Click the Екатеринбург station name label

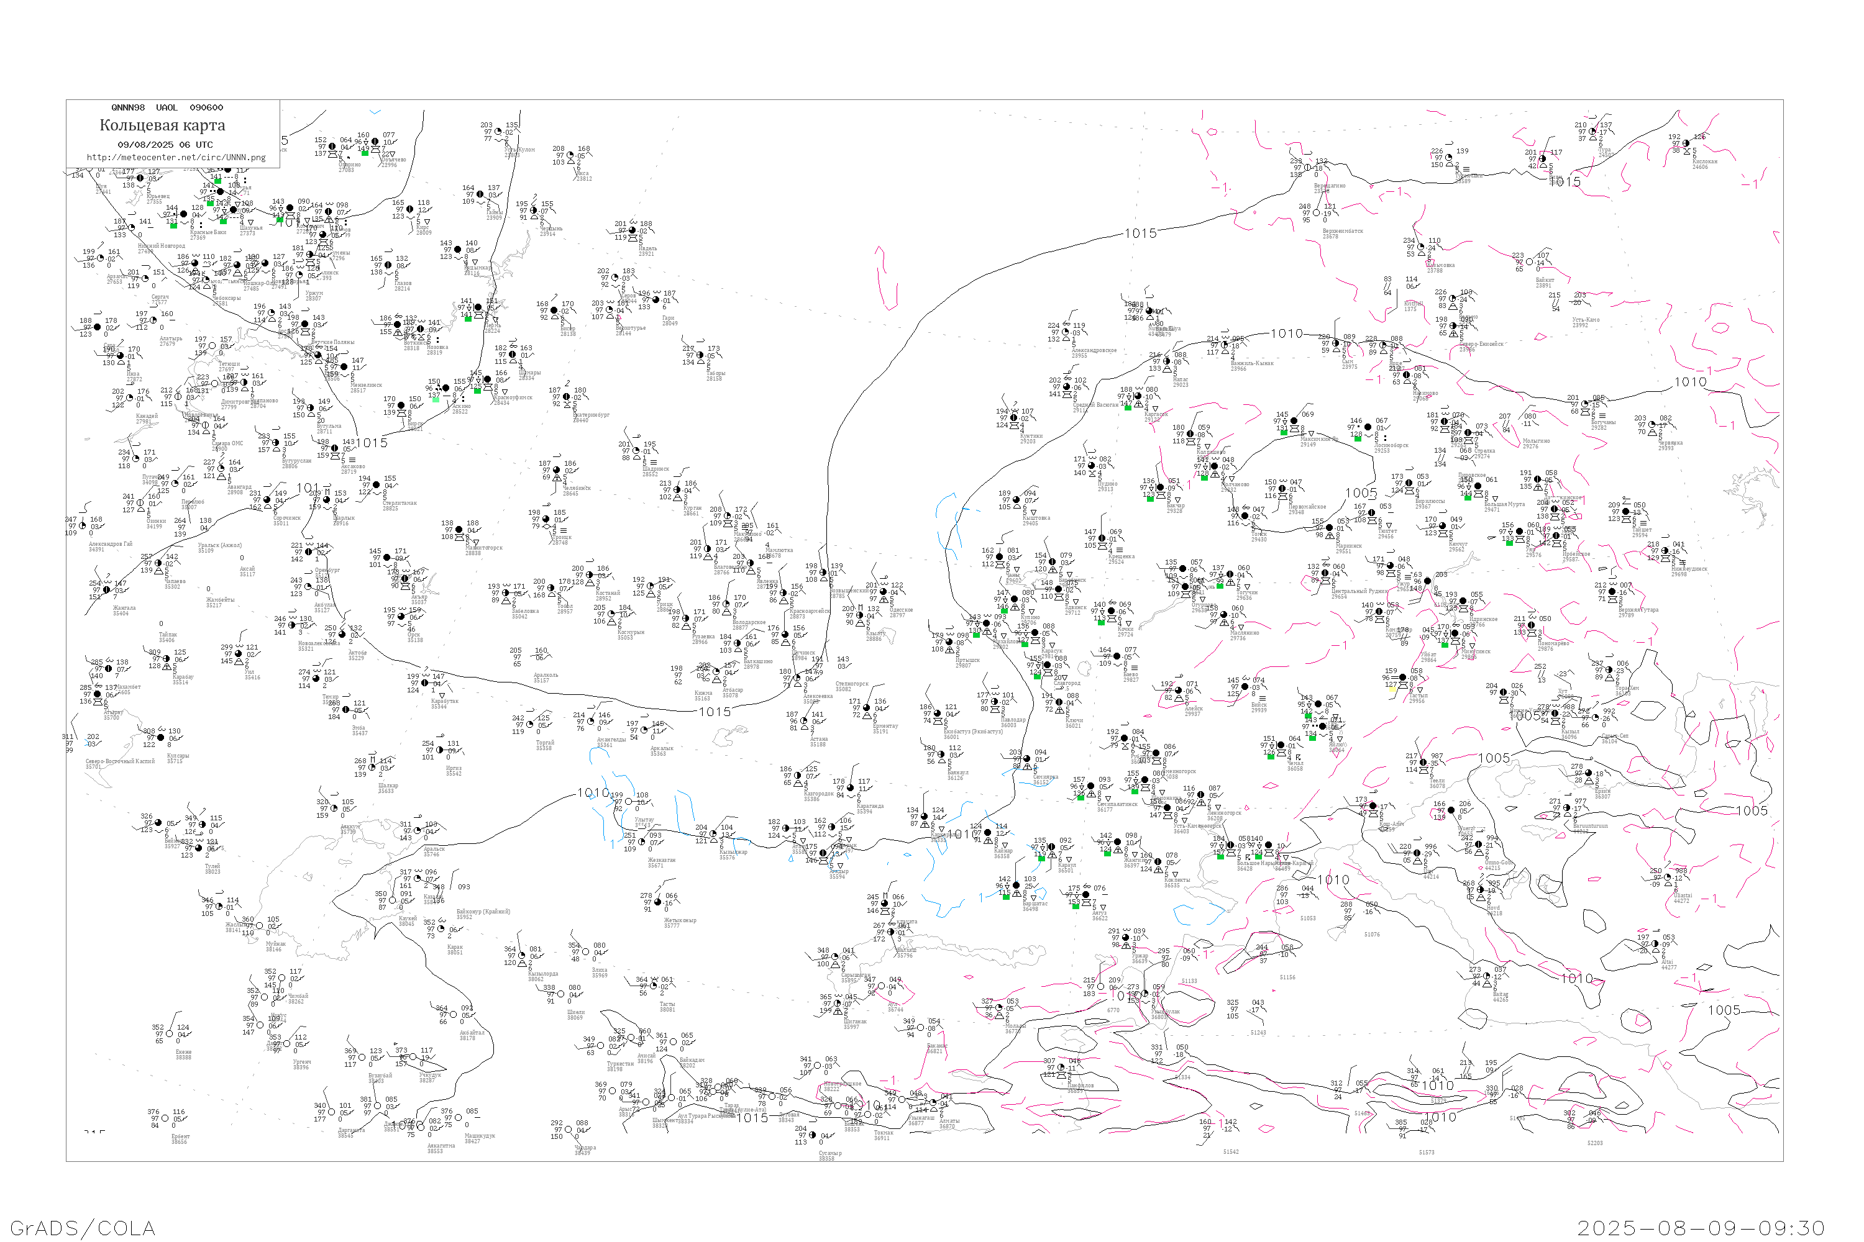592,415
